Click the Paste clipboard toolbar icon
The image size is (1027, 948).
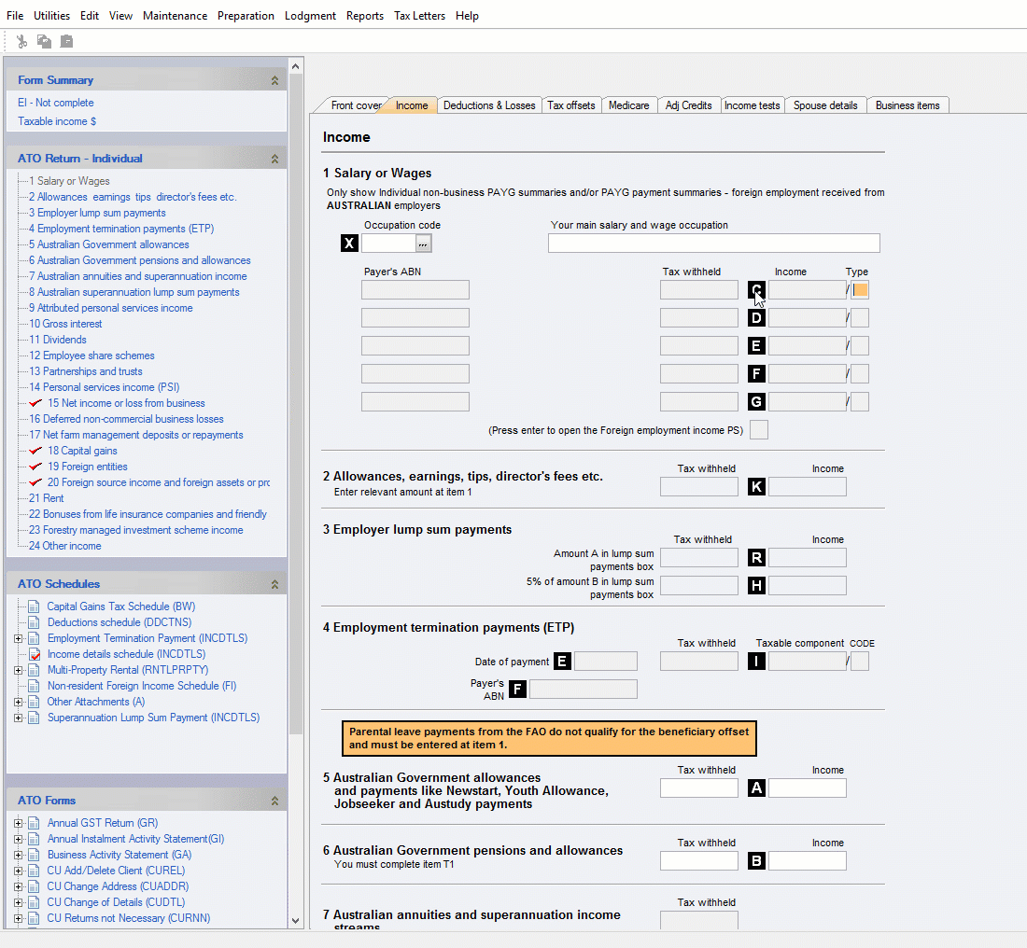click(x=66, y=41)
